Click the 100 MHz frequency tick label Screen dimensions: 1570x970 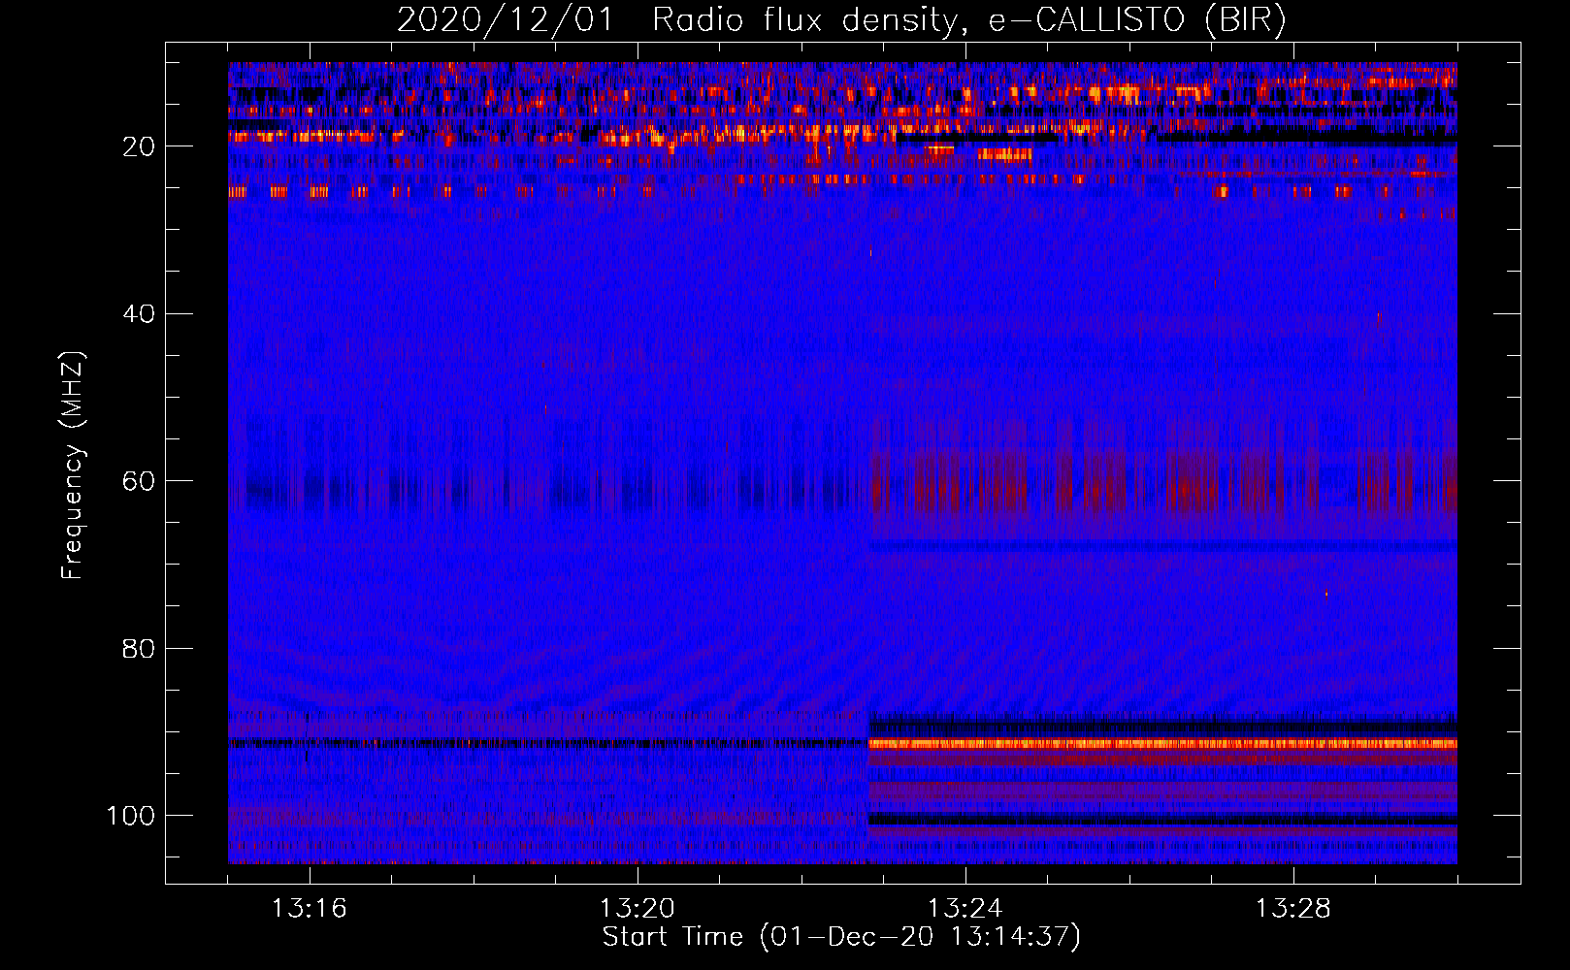coord(131,816)
